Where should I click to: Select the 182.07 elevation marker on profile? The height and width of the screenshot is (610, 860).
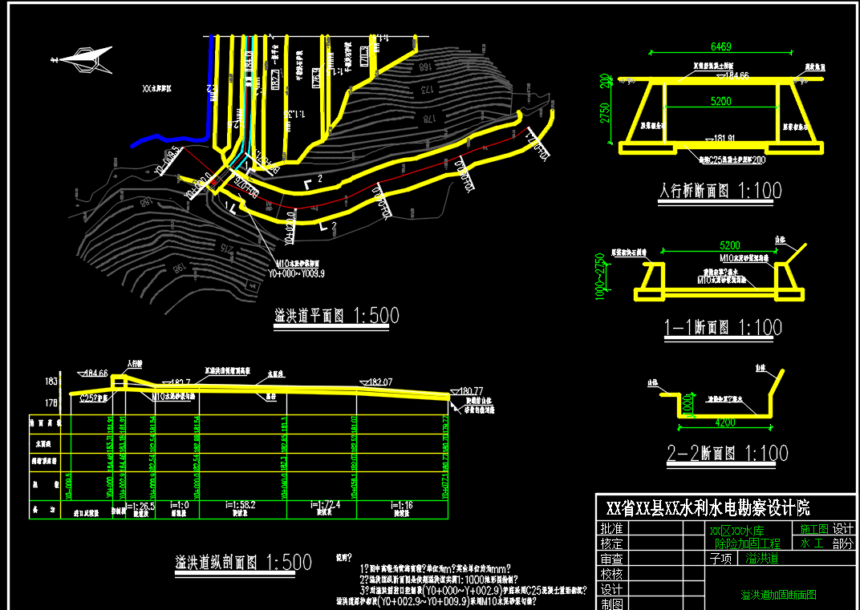(x=380, y=382)
